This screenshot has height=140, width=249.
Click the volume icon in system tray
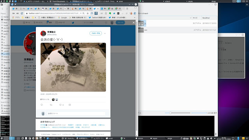[211, 138]
